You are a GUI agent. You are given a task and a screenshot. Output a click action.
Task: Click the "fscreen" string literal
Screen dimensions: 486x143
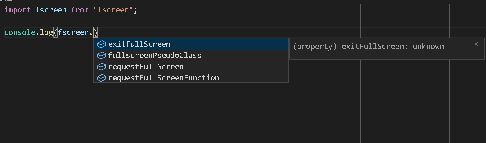pos(113,10)
